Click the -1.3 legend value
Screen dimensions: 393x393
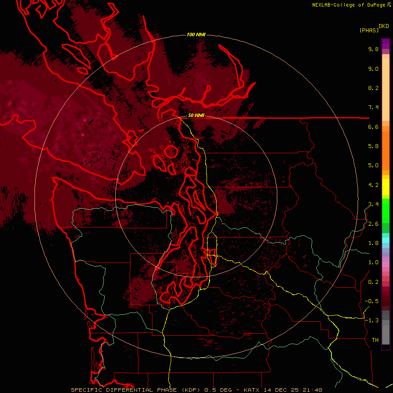pos(372,321)
